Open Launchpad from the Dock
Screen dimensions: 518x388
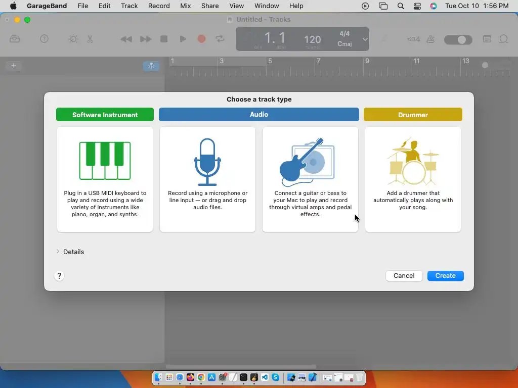click(169, 377)
